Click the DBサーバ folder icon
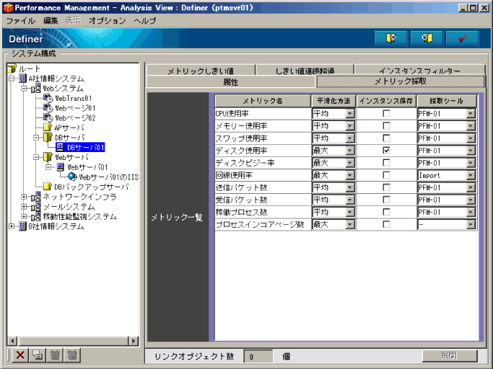Viewport: 493px width, 369px height. (x=48, y=137)
